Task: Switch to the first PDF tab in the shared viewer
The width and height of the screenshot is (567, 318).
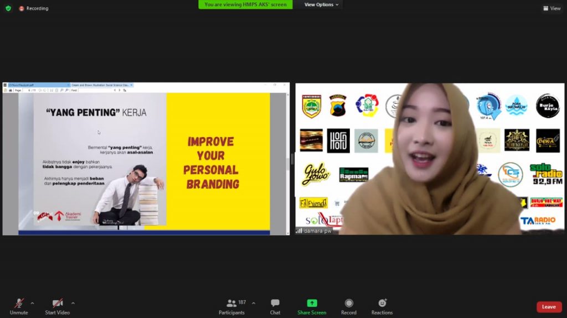Action: tap(38, 85)
